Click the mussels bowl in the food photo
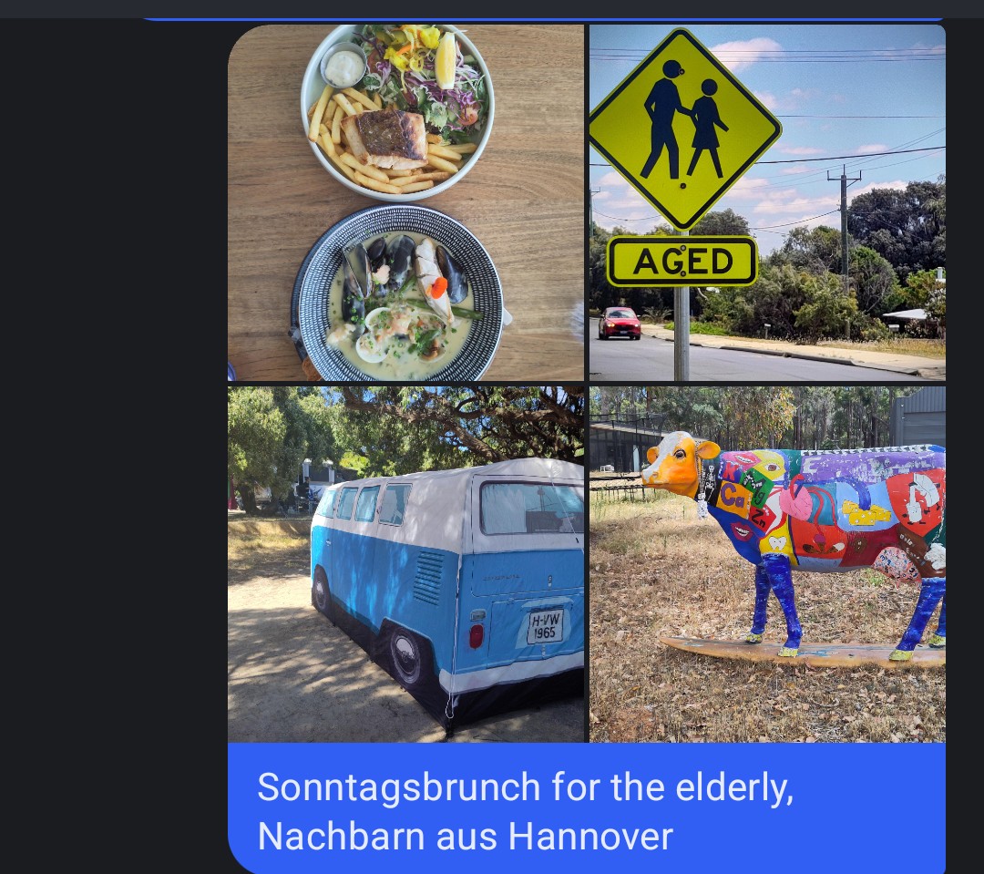984x874 pixels. click(x=398, y=293)
